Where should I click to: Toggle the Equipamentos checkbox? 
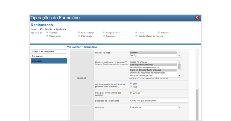coord(104,33)
